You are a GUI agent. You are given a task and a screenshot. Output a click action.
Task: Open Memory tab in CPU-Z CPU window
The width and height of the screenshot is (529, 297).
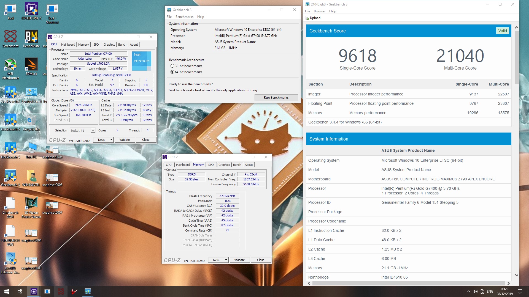coord(83,45)
